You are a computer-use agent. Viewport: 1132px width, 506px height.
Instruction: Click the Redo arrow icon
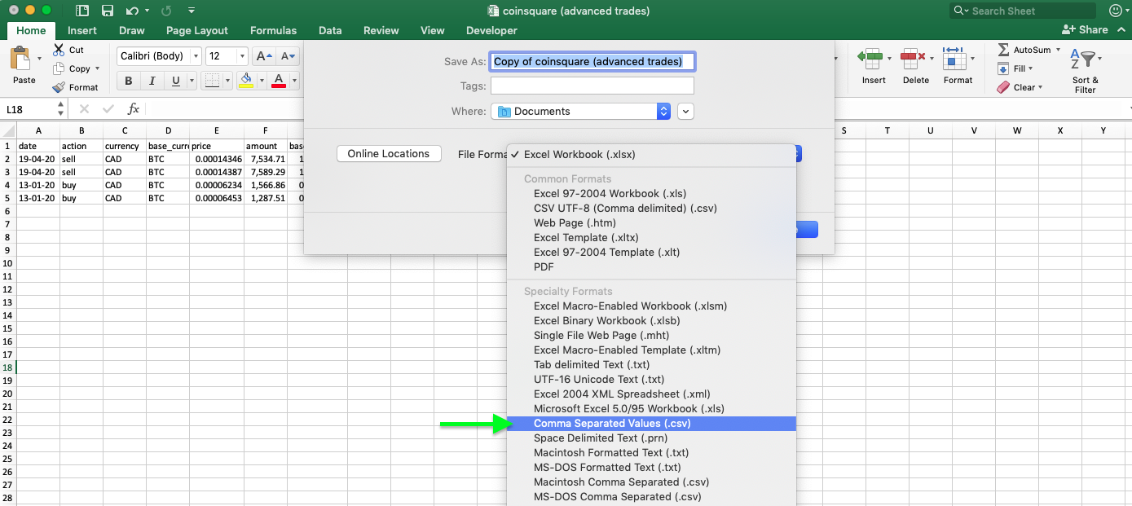click(x=167, y=11)
